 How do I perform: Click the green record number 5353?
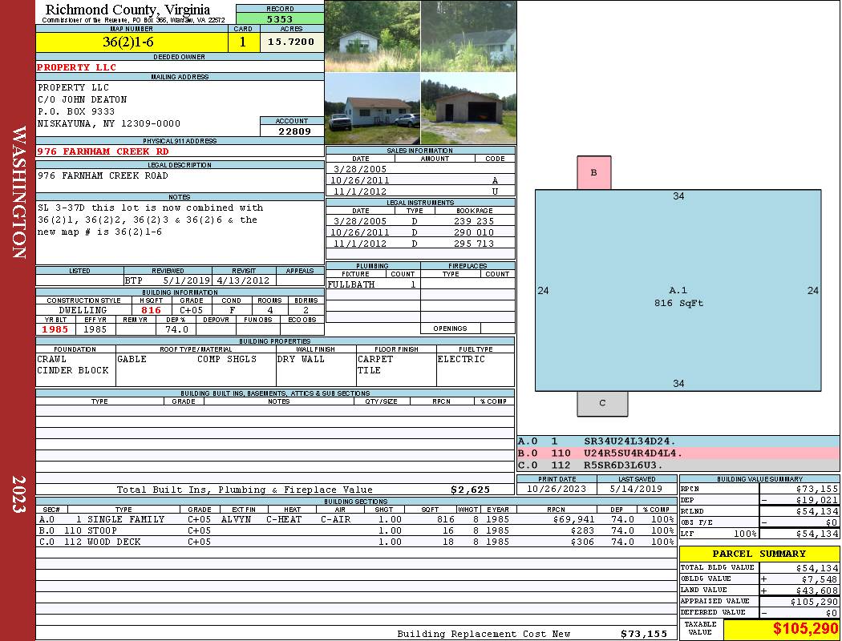click(x=280, y=18)
